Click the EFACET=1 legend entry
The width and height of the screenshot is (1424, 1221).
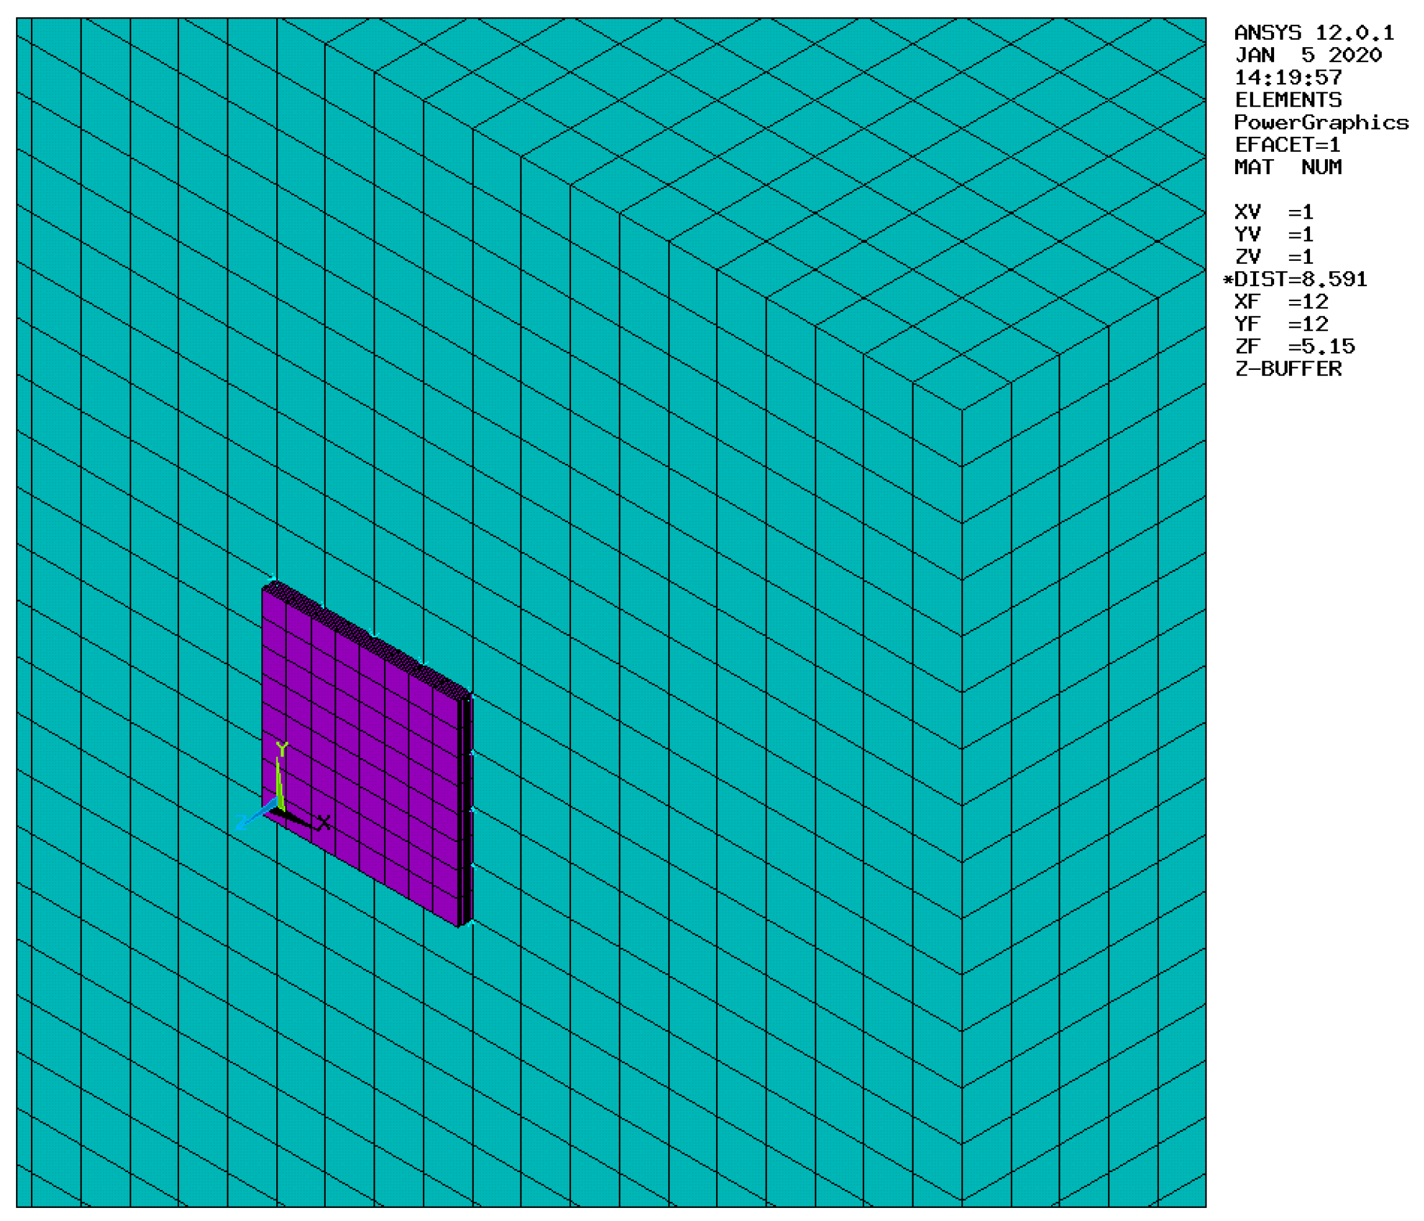click(1287, 145)
